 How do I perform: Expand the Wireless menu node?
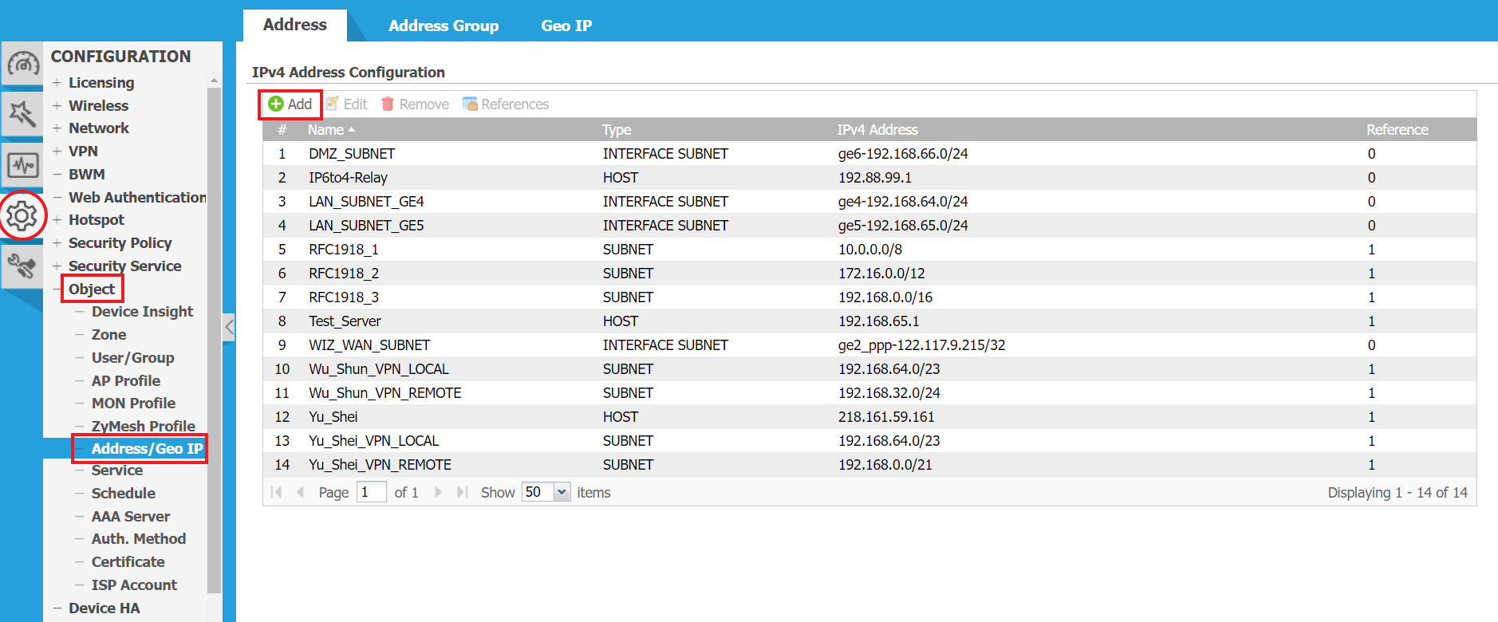coord(57,105)
